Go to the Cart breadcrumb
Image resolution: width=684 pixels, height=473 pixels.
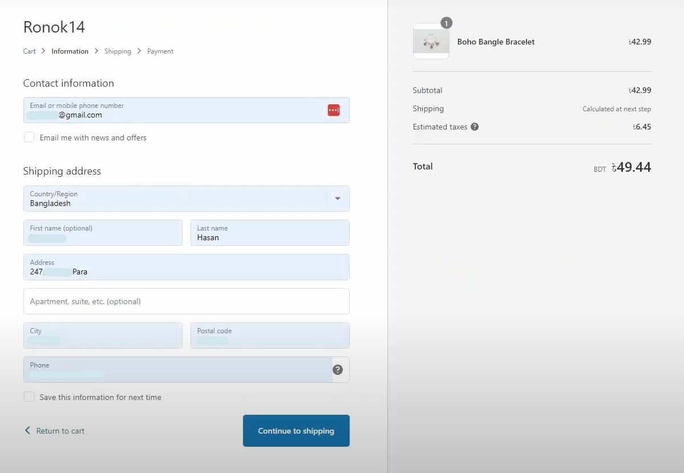(30, 51)
